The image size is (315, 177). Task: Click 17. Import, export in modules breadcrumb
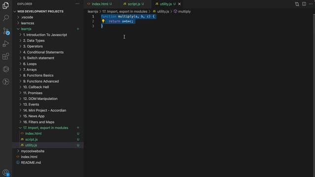click(125, 11)
